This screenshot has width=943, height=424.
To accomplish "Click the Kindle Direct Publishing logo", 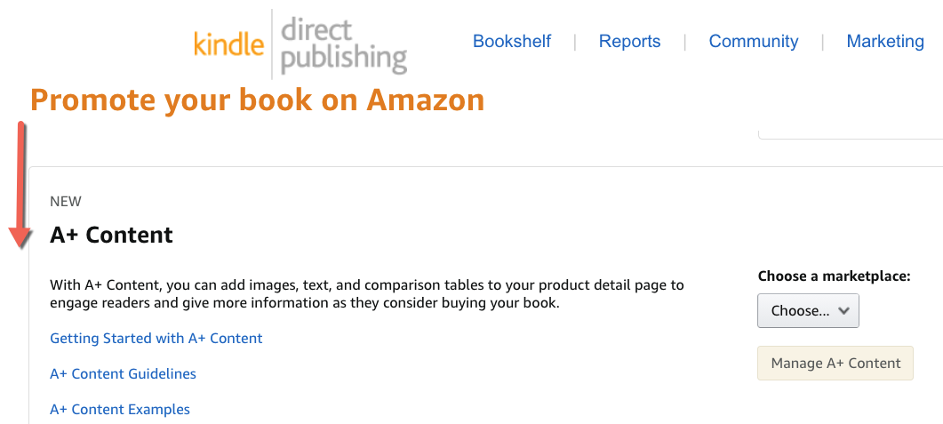I will 300,44.
